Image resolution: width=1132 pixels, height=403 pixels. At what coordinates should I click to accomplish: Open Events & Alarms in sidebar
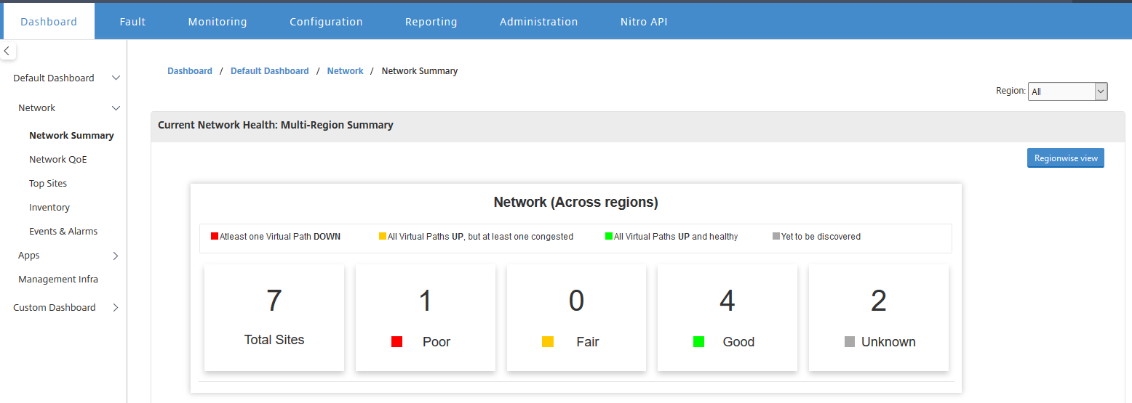(x=63, y=232)
